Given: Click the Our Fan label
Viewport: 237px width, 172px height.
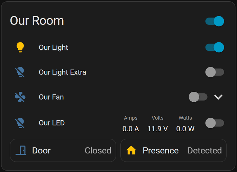Looking at the screenshot, I should coord(51,97).
